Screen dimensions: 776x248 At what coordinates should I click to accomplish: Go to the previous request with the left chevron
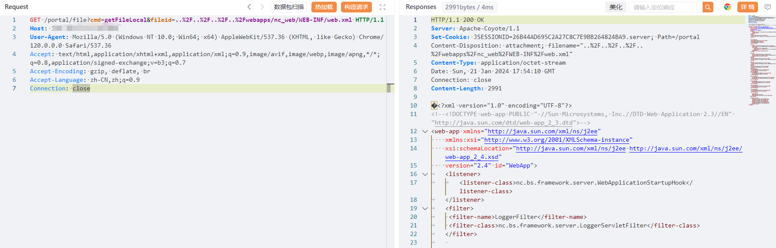[x=249, y=7]
